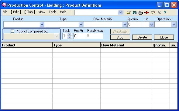The image size is (179, 111).
Task: Click the black X toolbar icon
Action: (159, 13)
